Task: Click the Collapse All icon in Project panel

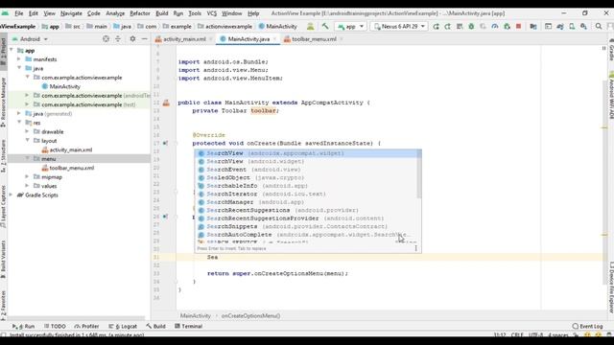Action: click(118, 38)
